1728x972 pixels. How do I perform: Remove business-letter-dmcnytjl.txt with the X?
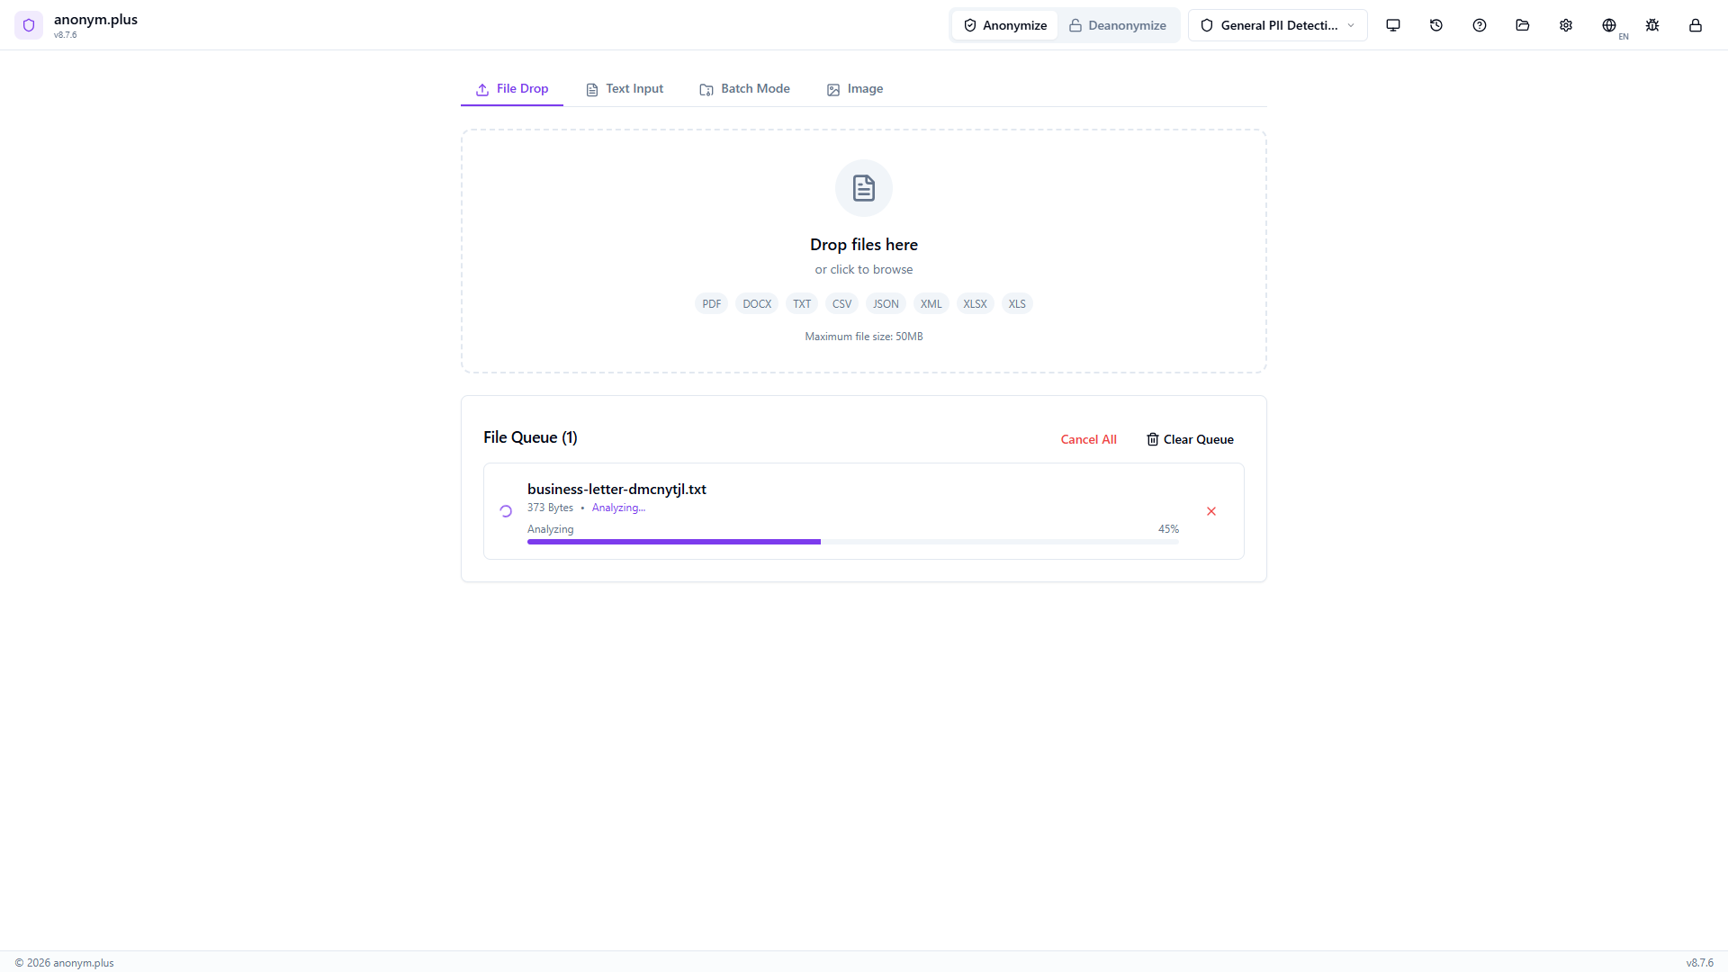(x=1210, y=510)
